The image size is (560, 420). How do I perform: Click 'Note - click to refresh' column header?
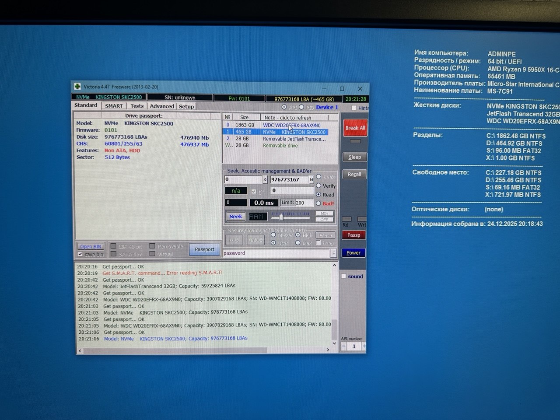pyautogui.click(x=294, y=118)
